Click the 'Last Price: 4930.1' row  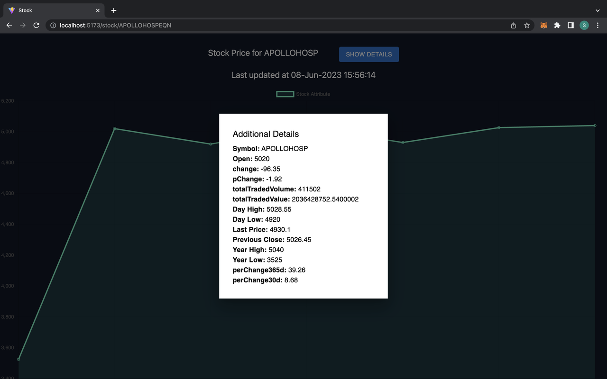coord(262,230)
